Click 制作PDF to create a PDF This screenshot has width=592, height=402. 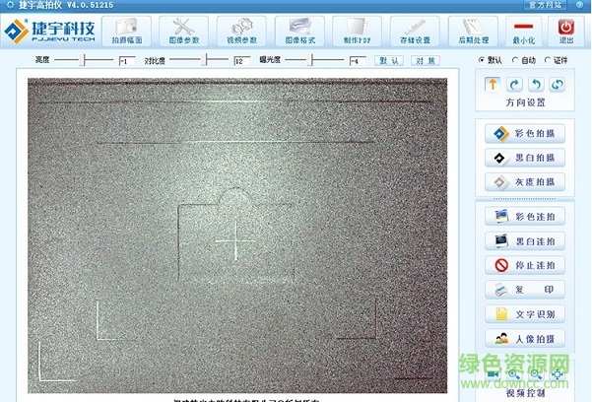click(x=358, y=31)
